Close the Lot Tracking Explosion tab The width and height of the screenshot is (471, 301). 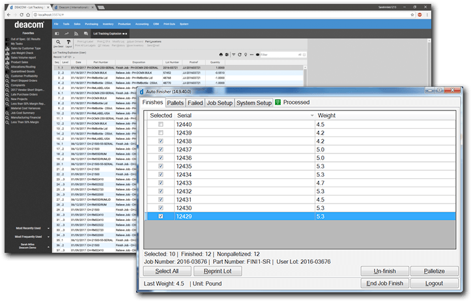tap(126, 34)
